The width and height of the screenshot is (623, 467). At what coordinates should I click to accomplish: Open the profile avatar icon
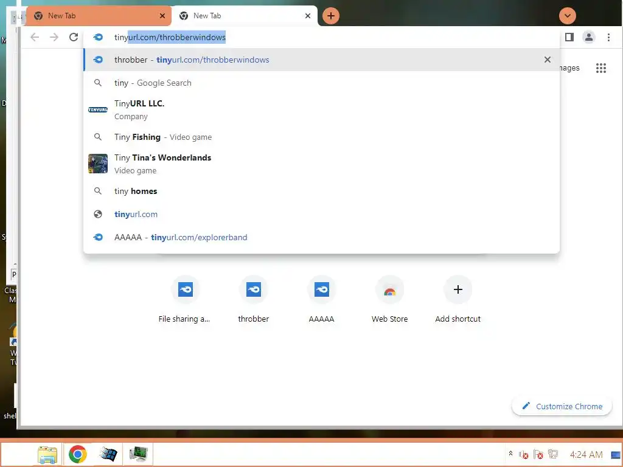589,37
